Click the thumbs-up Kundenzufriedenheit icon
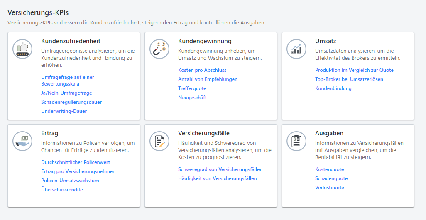 [x=22, y=49]
